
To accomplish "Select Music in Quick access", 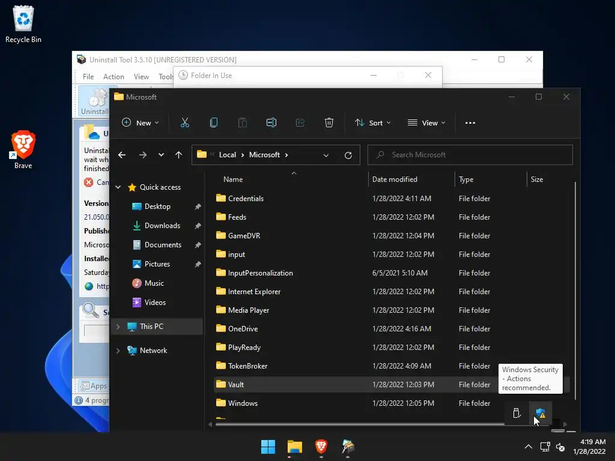I will coord(154,283).
